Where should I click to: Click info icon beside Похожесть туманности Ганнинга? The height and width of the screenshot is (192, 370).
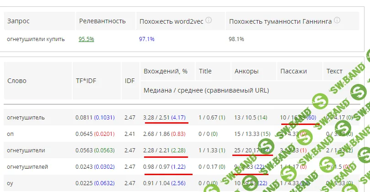coord(337,21)
